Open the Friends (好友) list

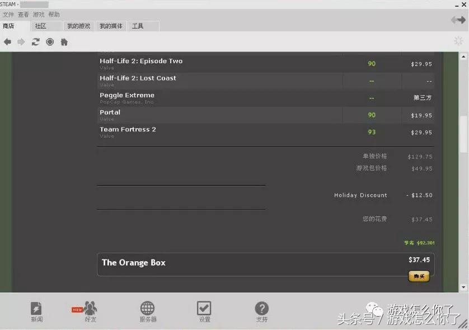tap(91, 310)
